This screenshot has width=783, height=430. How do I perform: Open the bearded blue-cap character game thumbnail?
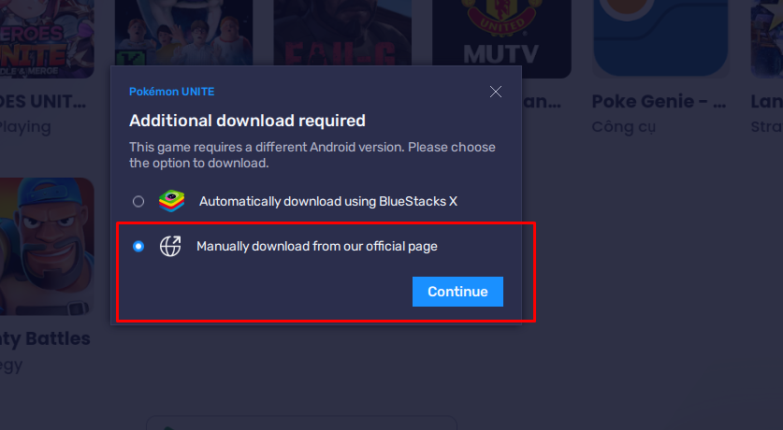47,247
